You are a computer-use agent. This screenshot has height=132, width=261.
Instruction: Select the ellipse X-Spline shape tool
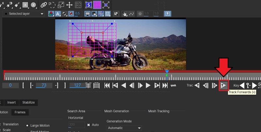(34, 5)
